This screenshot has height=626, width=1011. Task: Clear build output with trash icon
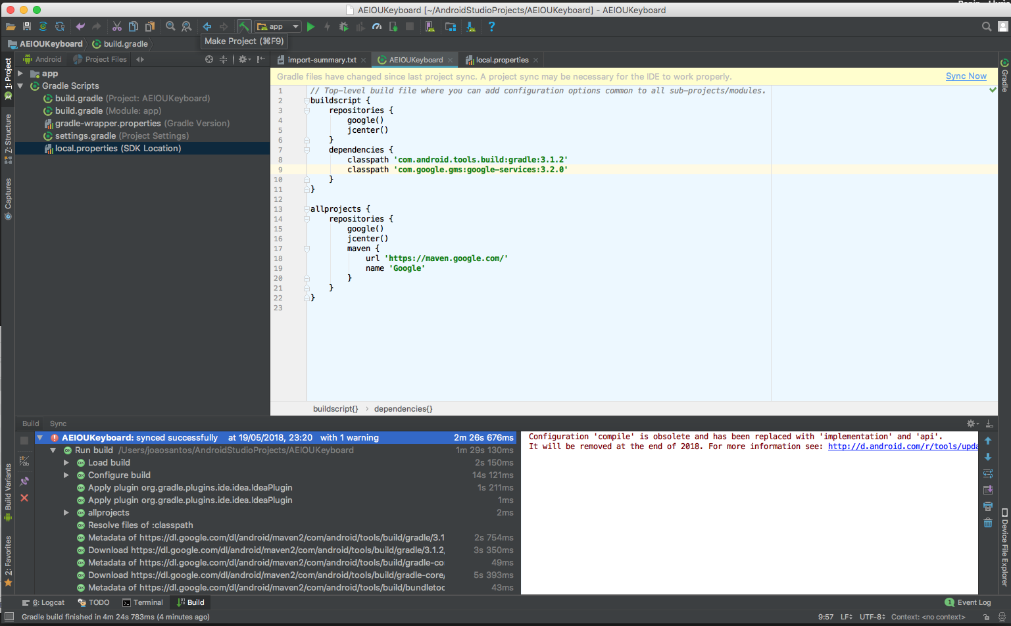coord(987,523)
